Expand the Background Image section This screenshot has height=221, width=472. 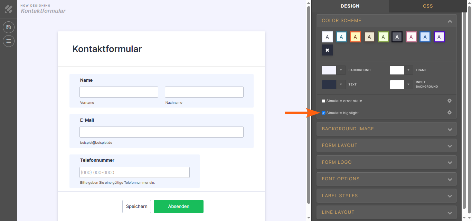click(387, 129)
